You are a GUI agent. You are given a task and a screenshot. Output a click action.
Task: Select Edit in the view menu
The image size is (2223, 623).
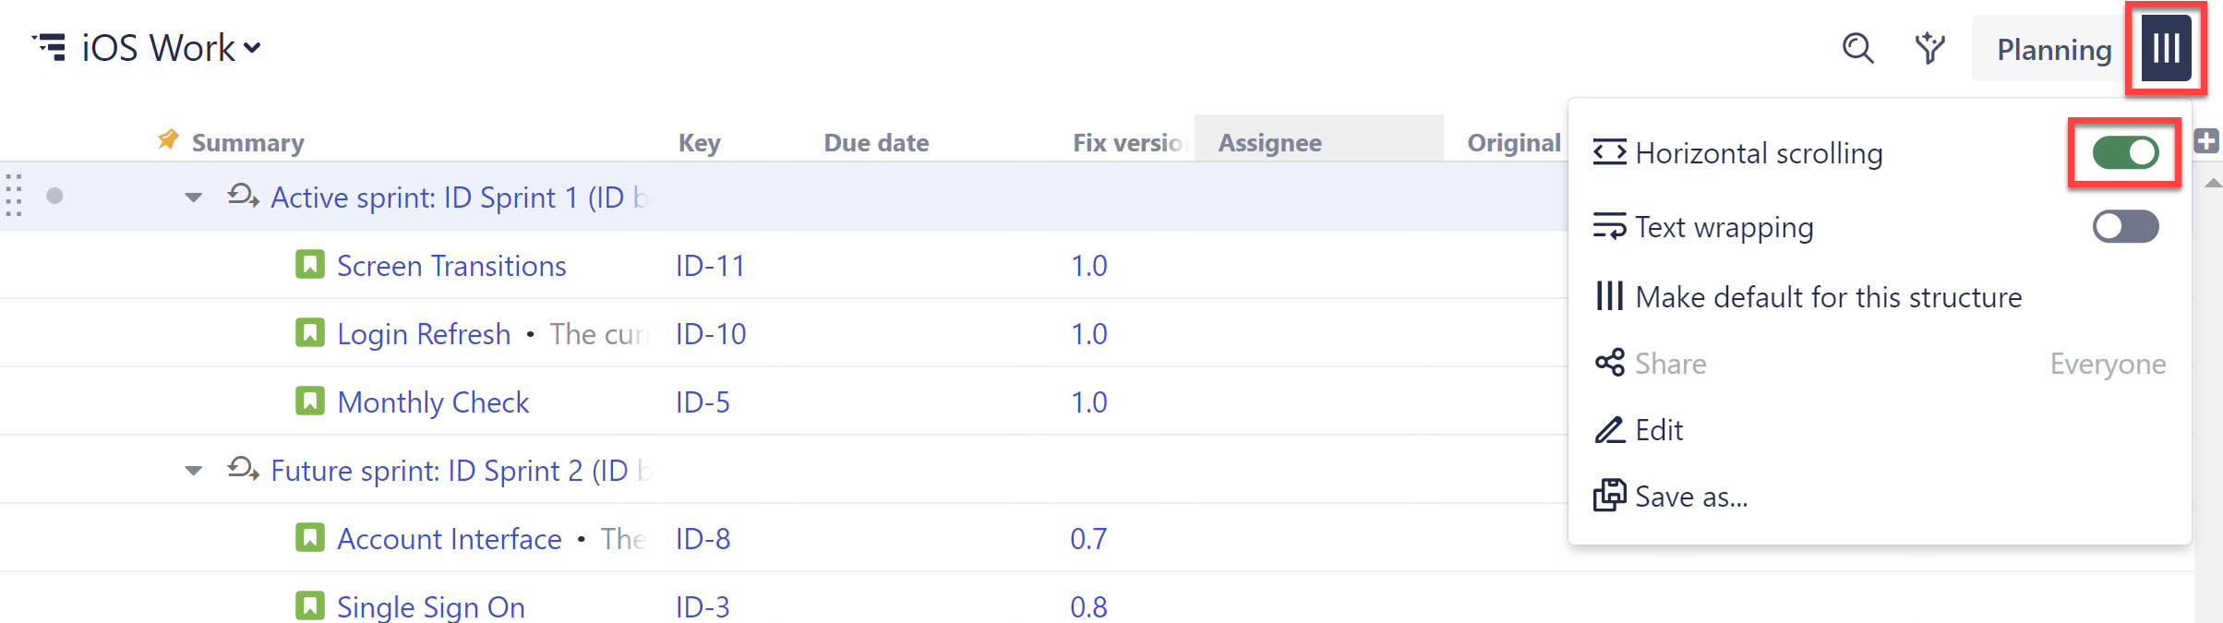(1658, 430)
